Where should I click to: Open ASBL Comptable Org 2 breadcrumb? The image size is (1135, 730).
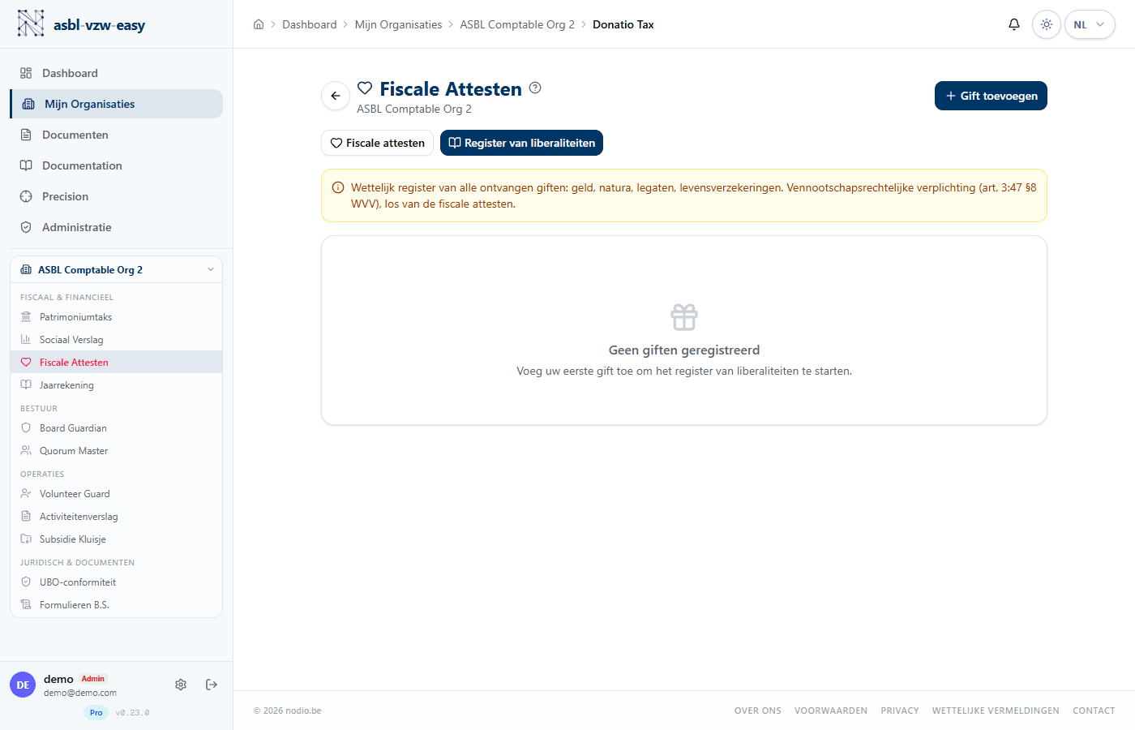pos(517,24)
